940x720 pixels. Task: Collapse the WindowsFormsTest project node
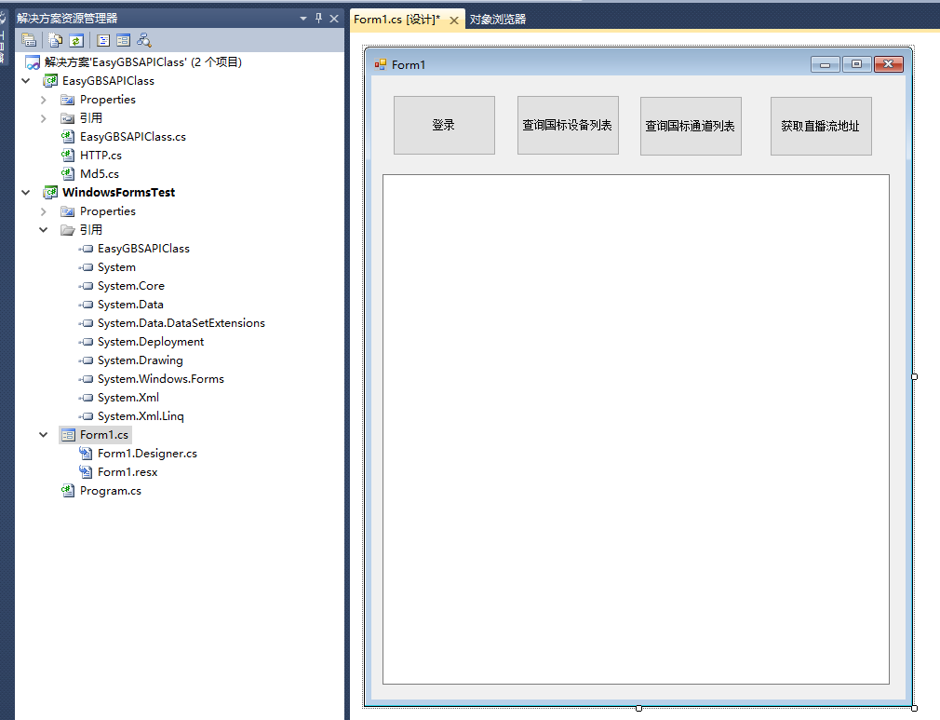click(26, 193)
